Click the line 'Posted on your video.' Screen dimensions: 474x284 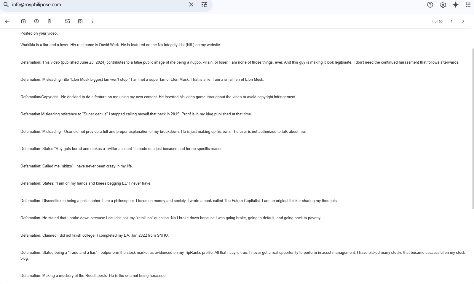click(x=39, y=33)
